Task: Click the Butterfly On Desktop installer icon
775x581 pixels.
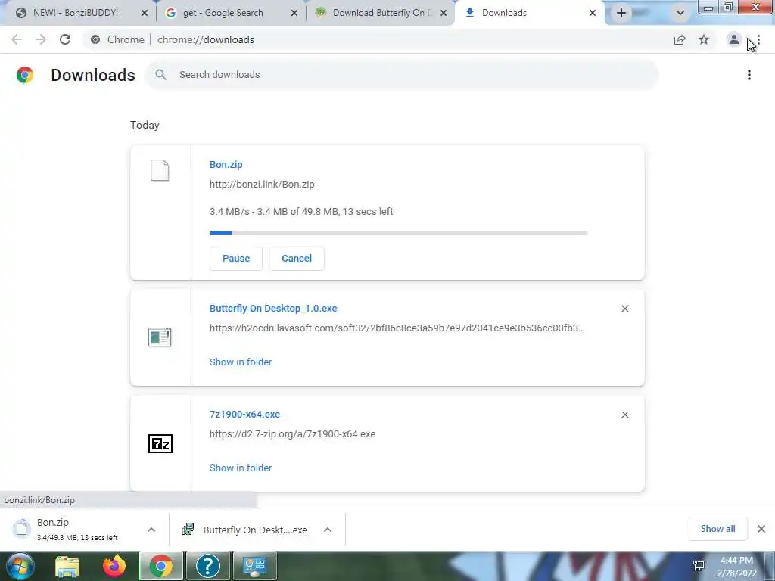Action: pyautogui.click(x=160, y=337)
